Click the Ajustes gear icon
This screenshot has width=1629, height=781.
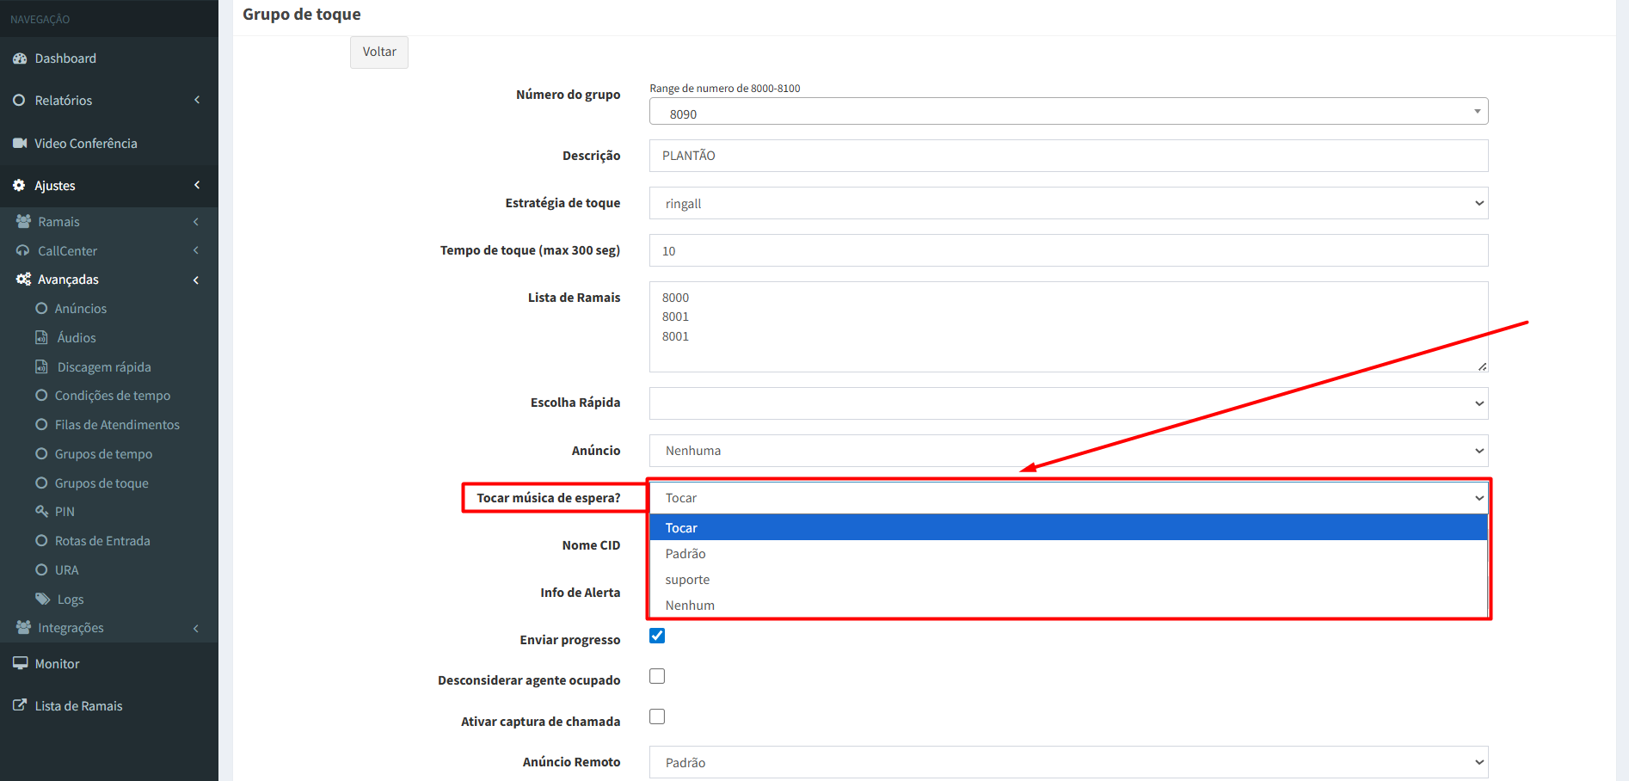point(19,186)
